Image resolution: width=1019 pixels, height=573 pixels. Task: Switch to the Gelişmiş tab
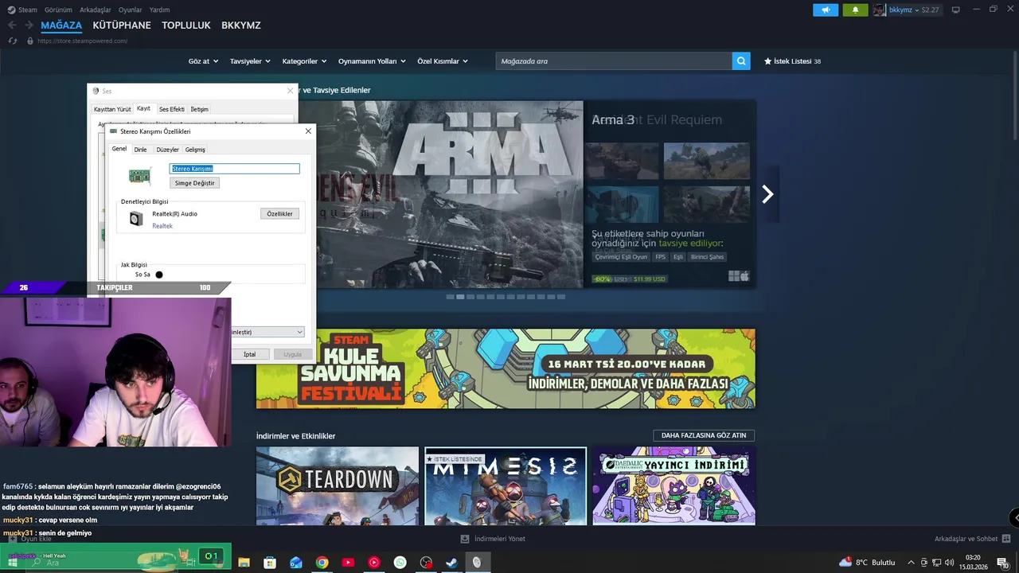click(x=195, y=150)
